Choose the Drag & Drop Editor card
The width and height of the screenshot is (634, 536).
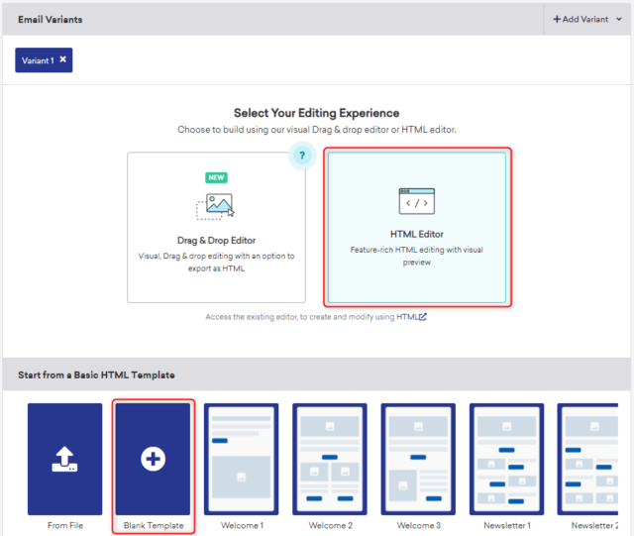216,228
